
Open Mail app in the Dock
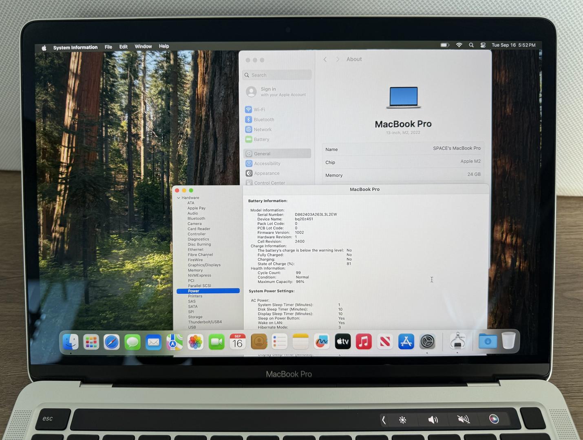(153, 342)
